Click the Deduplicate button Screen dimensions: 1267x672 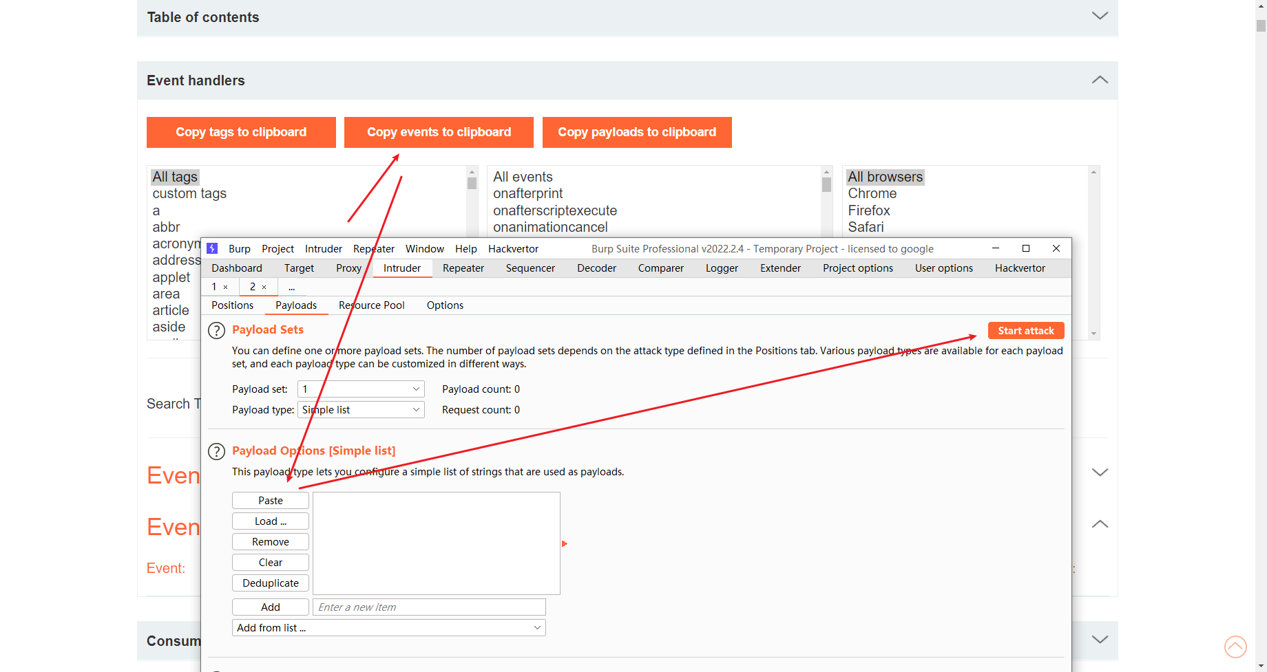[271, 583]
